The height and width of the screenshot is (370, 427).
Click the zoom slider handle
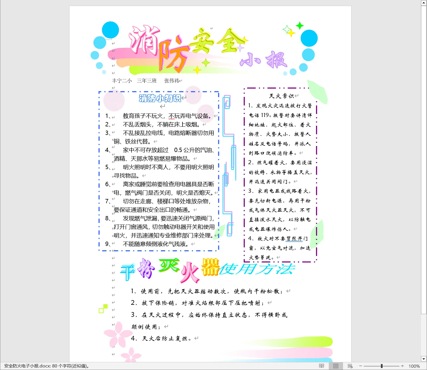point(381,366)
